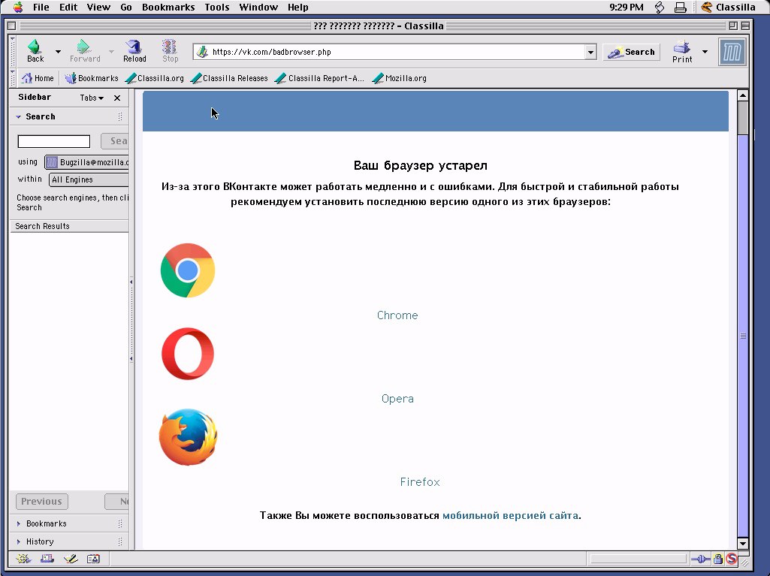Open the Bookmarks menu

pyautogui.click(x=168, y=7)
